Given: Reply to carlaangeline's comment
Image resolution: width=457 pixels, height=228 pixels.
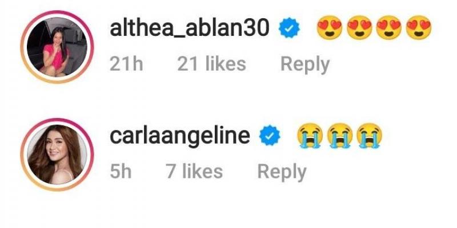Looking at the screenshot, I should tap(282, 171).
